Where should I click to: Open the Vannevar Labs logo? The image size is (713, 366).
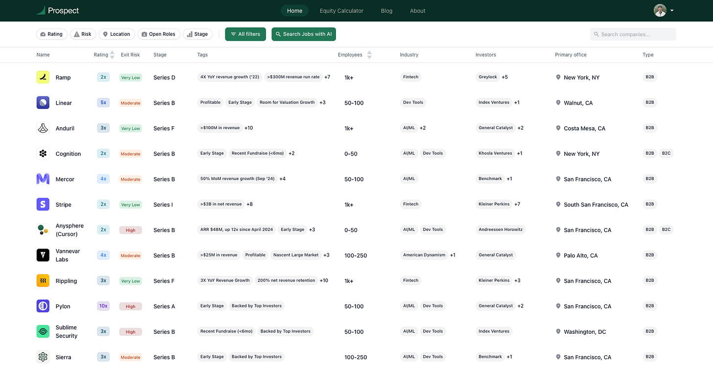43,255
